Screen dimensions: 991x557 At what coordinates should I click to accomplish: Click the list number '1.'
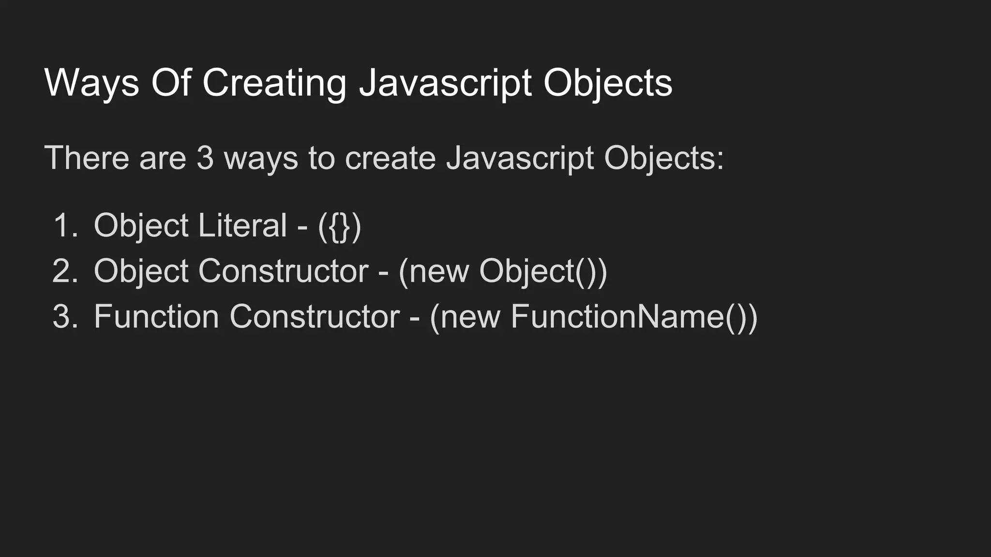tap(65, 225)
